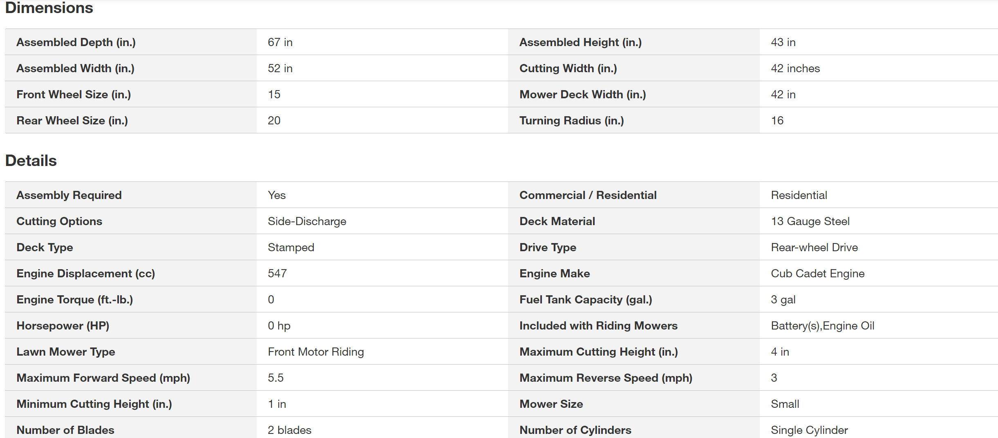
Task: Click the Fuel Tank Capacity (gal.) label
Action: tap(586, 300)
